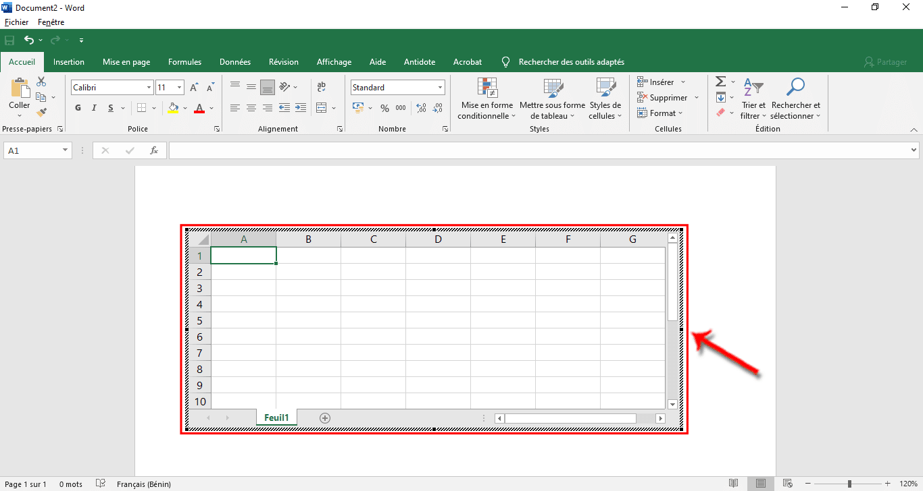
Task: Apply percent style format
Action: coord(384,108)
